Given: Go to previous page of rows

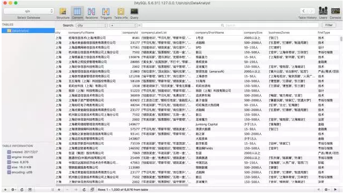Looking at the screenshot, I should coord(319,190).
